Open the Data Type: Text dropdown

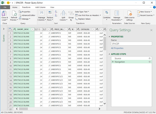pos(82,12)
